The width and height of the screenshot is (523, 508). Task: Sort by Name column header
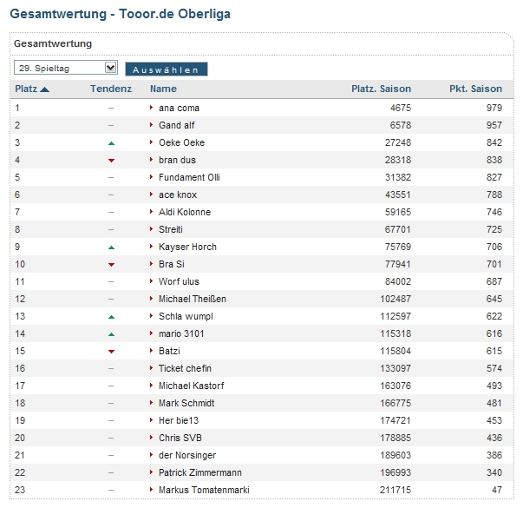163,89
